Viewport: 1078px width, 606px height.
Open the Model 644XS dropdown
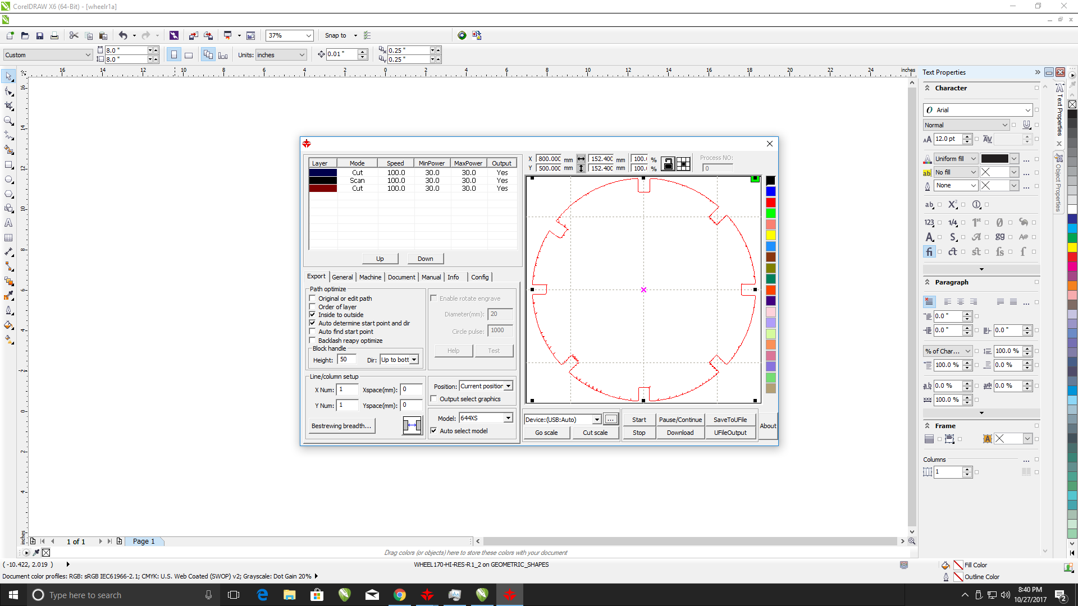[508, 418]
